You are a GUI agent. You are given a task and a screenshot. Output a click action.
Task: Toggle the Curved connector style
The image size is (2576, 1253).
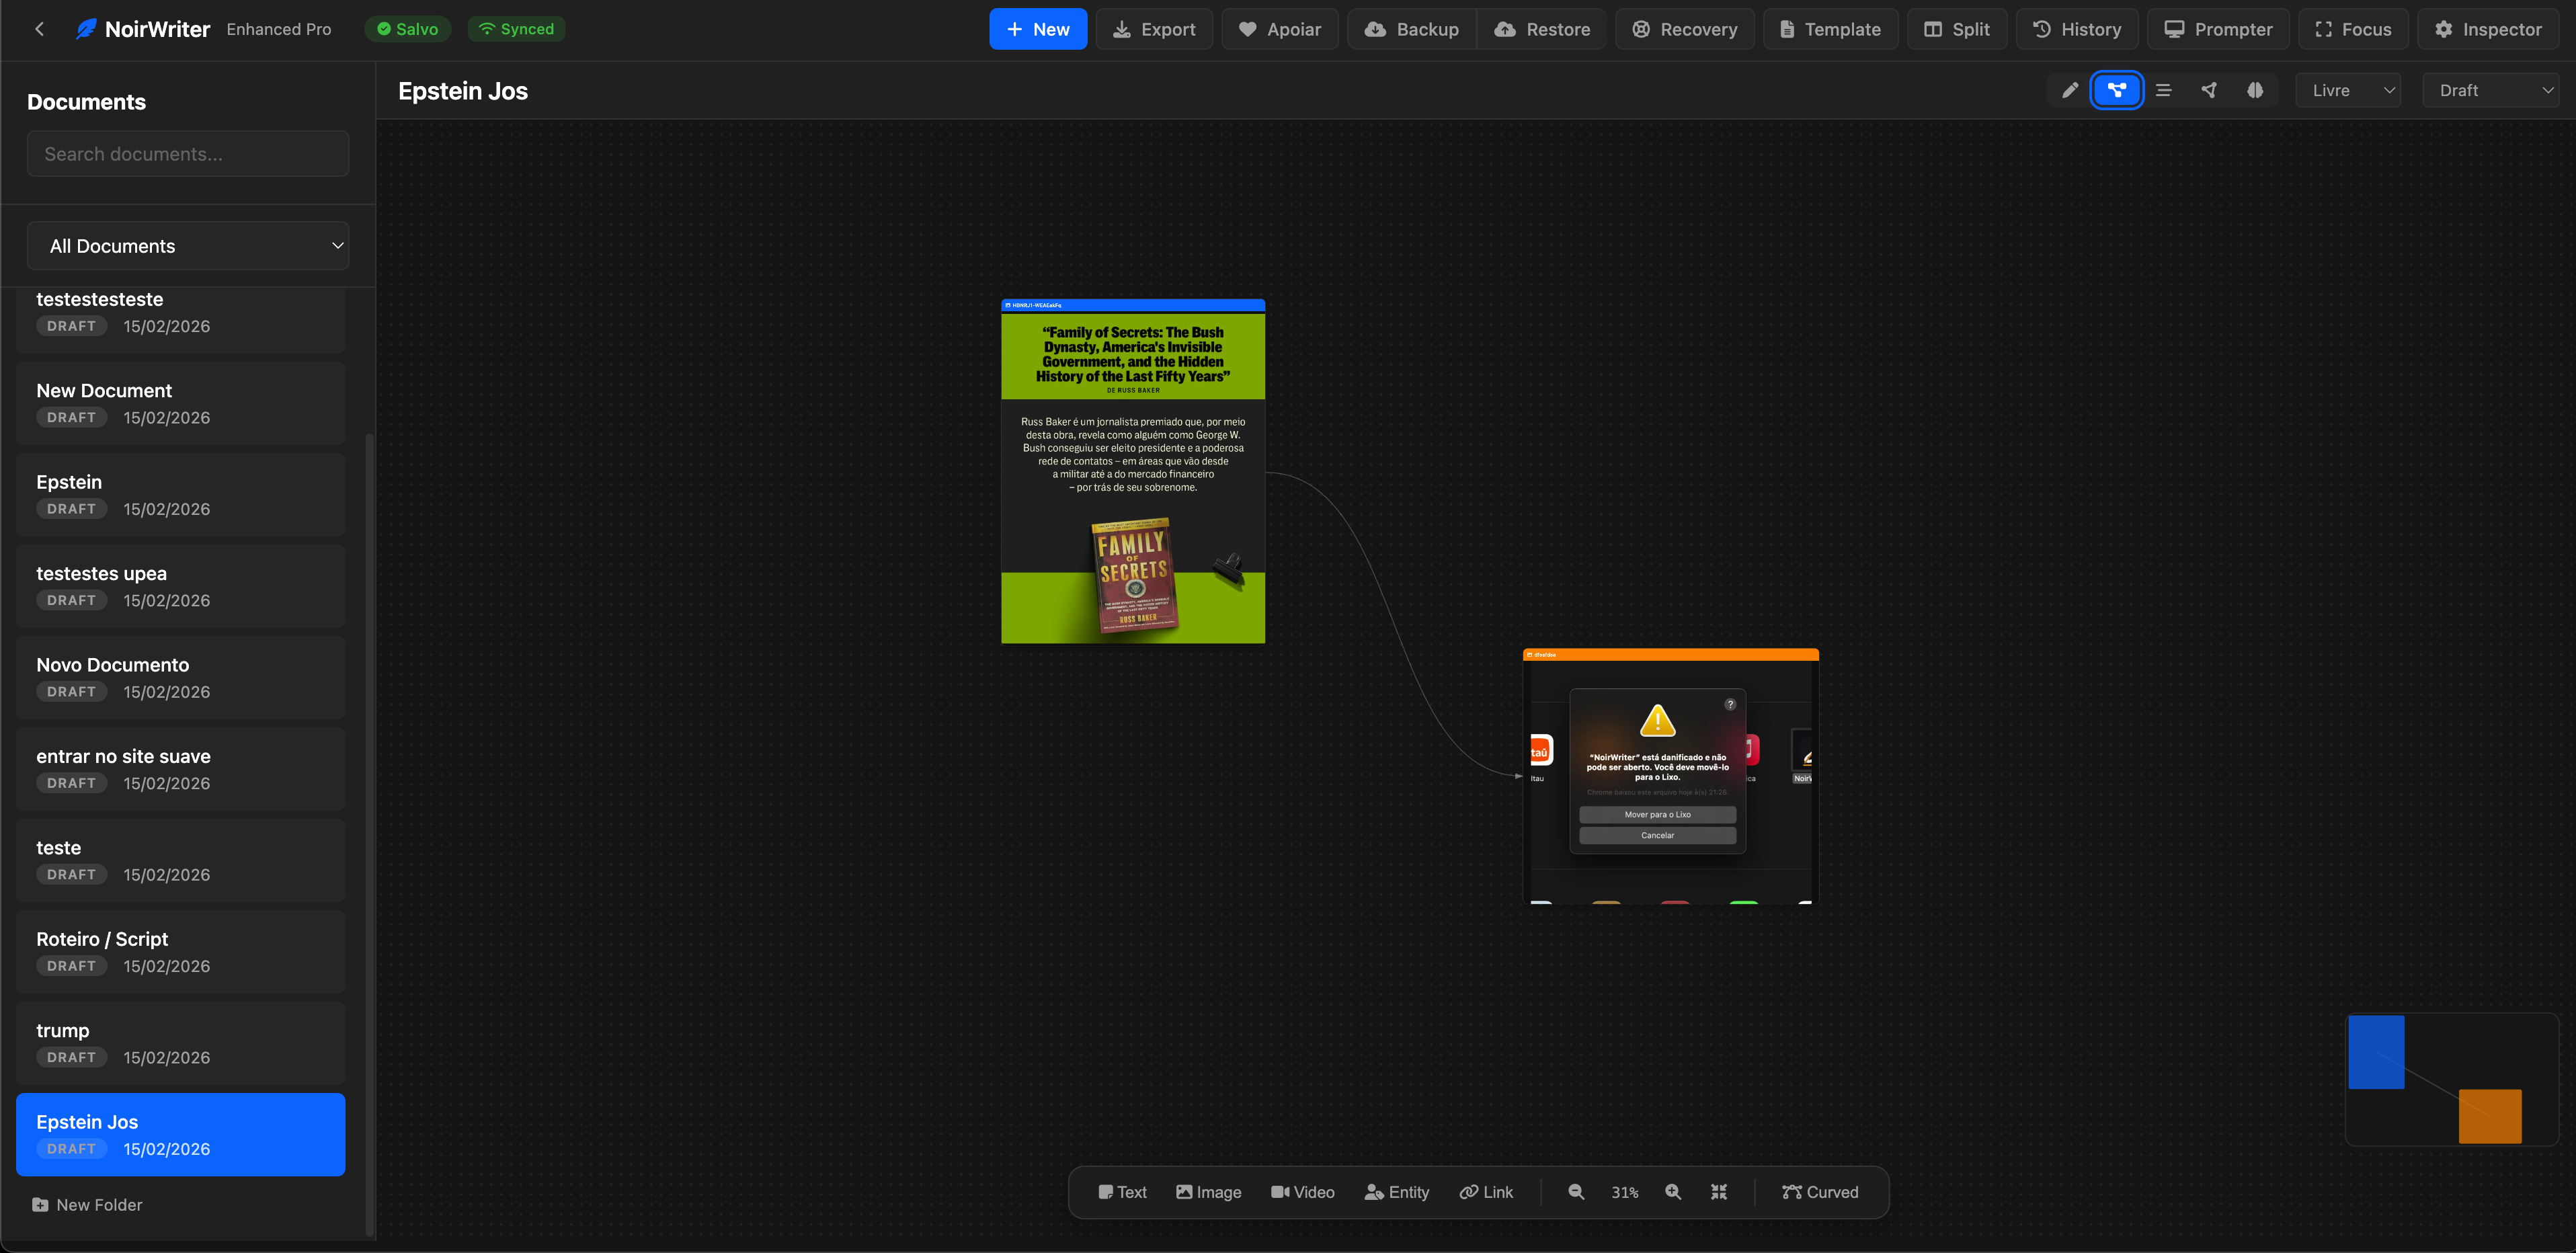pyautogui.click(x=1820, y=1192)
